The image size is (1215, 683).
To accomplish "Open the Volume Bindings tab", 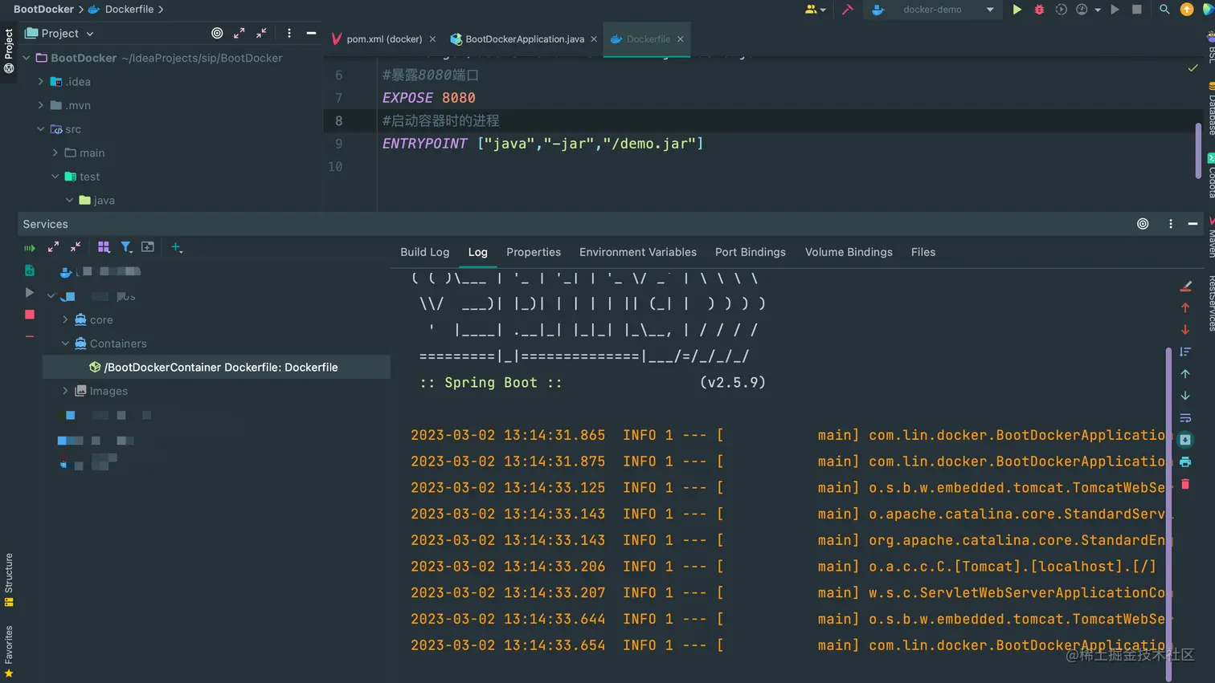I will click(x=849, y=252).
